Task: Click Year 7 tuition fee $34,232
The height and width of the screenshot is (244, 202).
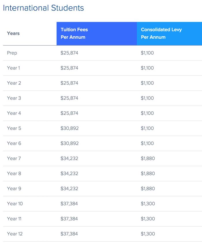Action: (x=69, y=158)
